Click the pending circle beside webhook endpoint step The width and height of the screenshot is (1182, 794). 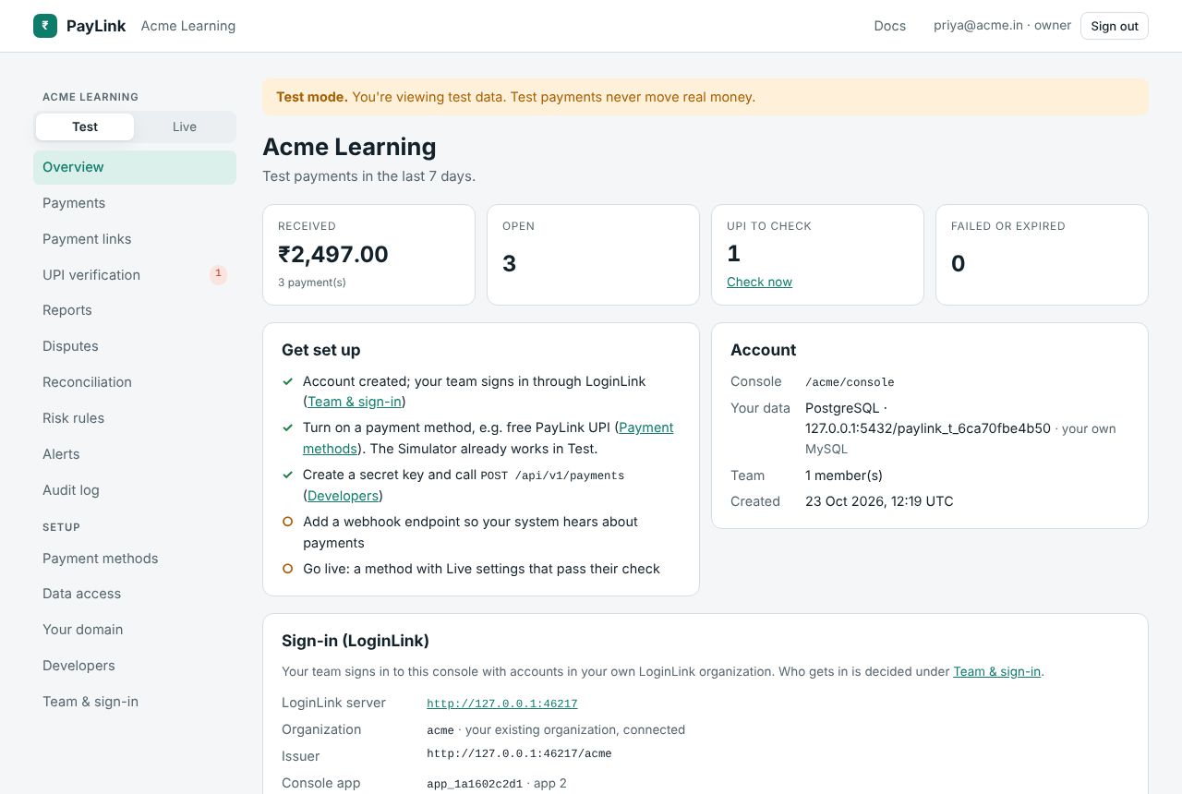point(288,522)
